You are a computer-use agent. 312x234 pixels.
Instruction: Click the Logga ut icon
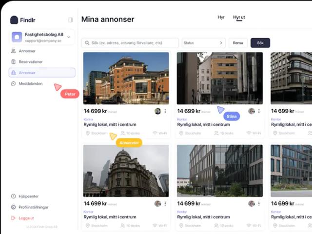(x=14, y=218)
